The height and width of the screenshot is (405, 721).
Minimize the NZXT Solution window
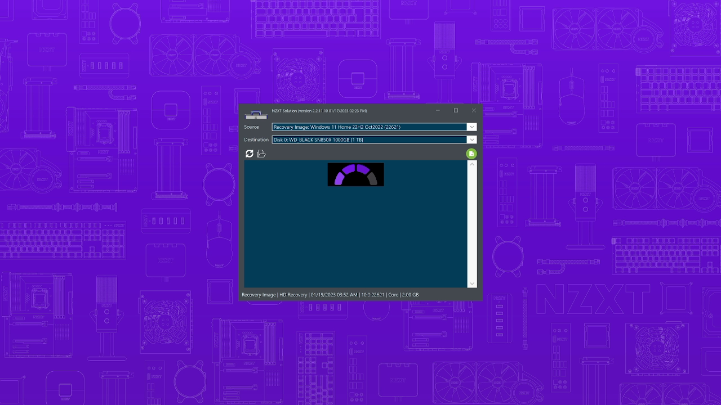click(x=438, y=110)
